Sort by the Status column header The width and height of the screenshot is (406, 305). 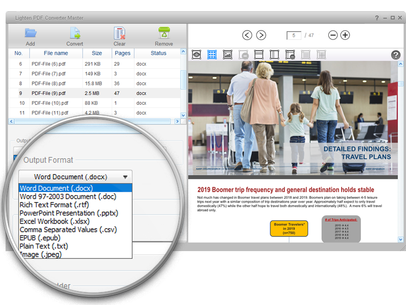point(158,53)
